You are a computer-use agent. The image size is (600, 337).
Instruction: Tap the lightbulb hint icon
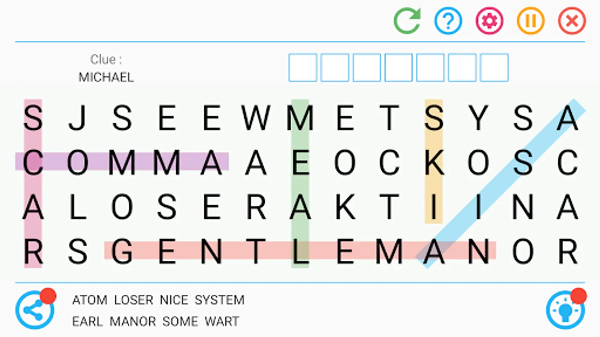[565, 310]
